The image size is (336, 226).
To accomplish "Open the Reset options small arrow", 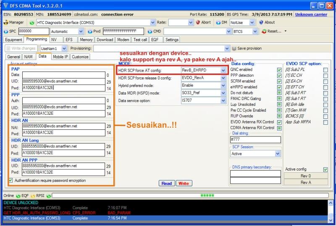I will (x=286, y=31).
